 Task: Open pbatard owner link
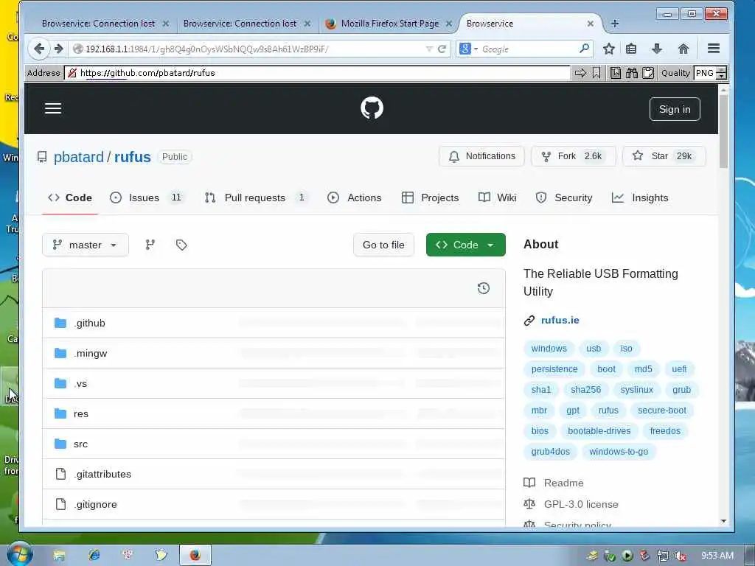(78, 157)
